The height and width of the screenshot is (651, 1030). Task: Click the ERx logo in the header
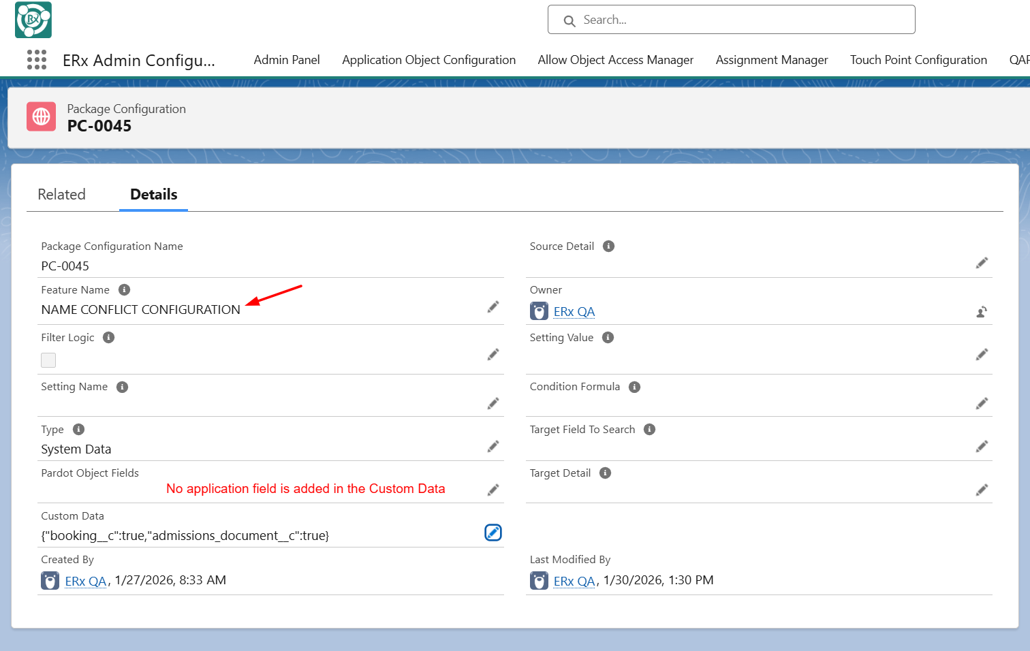pyautogui.click(x=33, y=20)
